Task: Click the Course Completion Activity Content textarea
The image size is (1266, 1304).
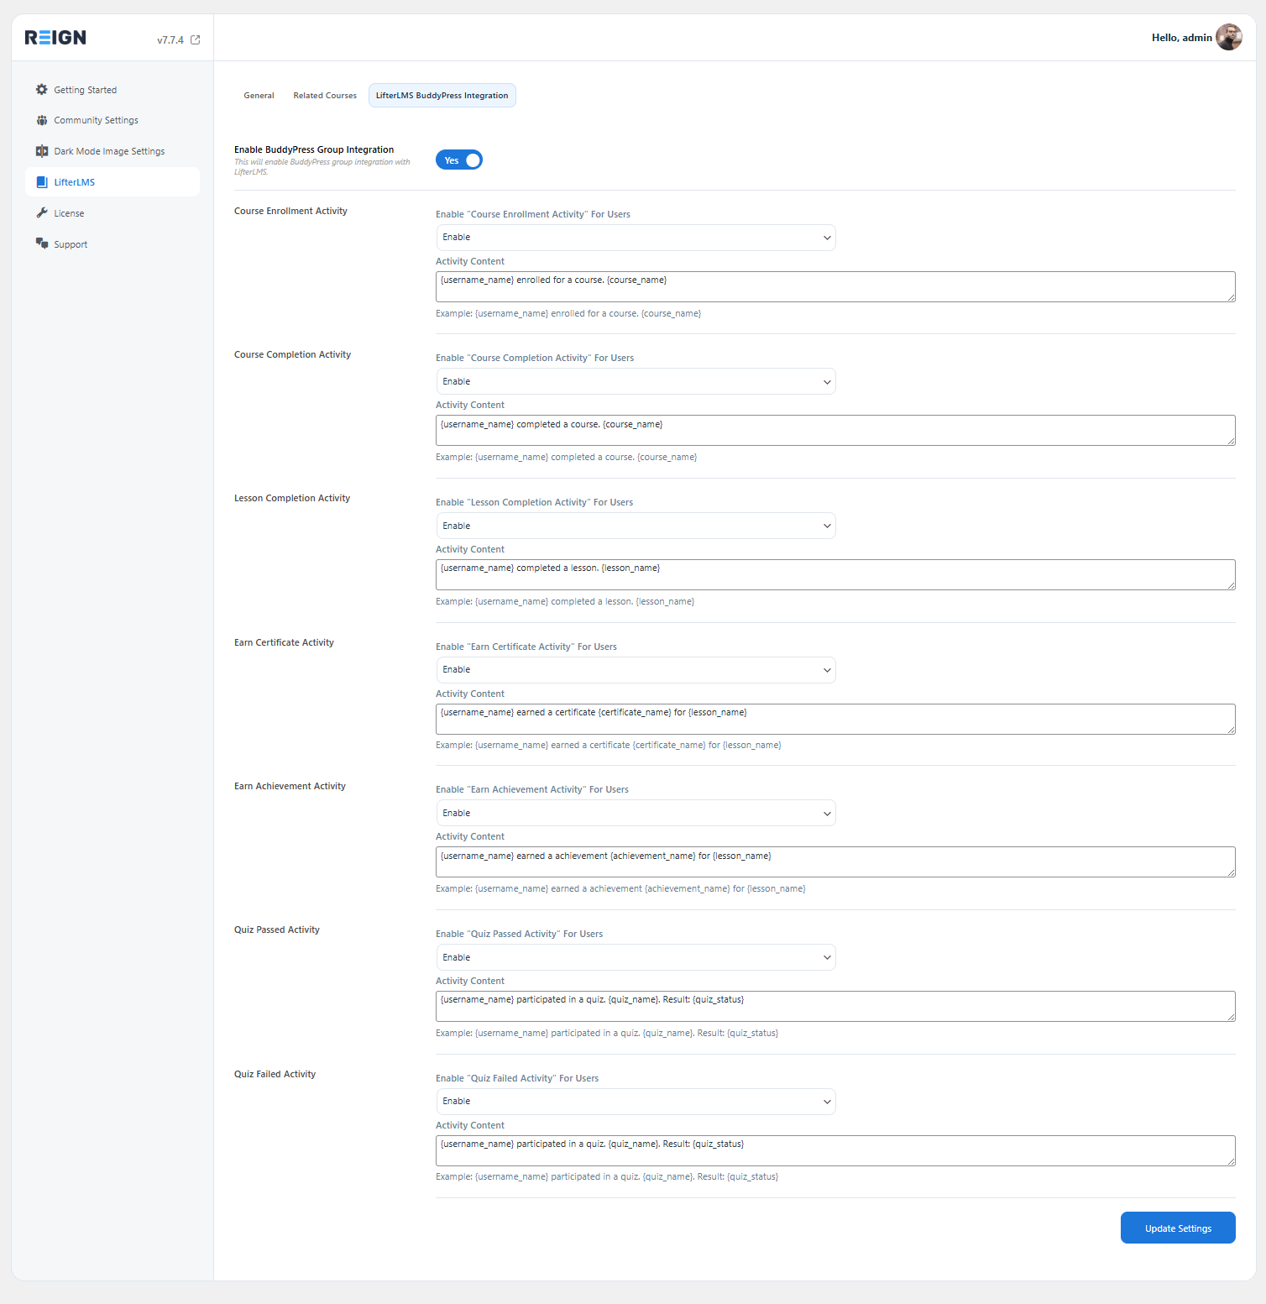Action: (834, 430)
